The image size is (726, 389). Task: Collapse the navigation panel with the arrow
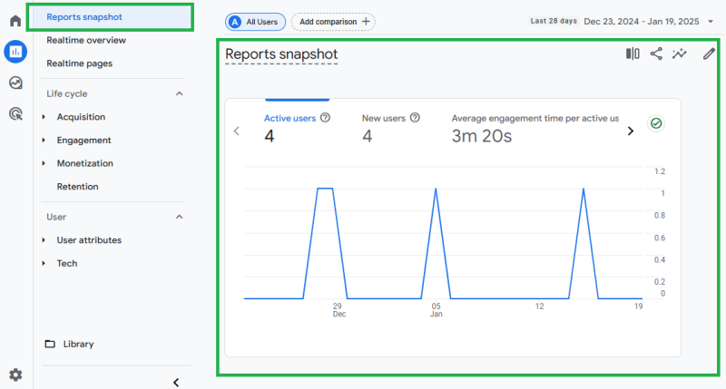tap(176, 383)
